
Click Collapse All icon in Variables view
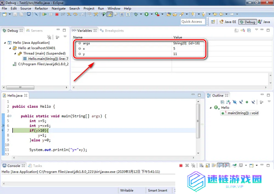click(249, 31)
